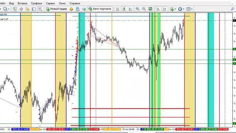
Task: Toggle the Terminal panel icon
Action: pyautogui.click(x=34, y=9)
